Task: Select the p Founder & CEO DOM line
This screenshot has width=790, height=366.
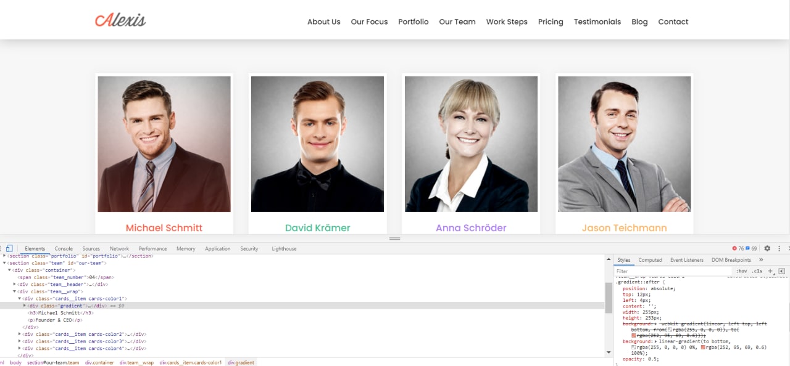Action: point(55,320)
